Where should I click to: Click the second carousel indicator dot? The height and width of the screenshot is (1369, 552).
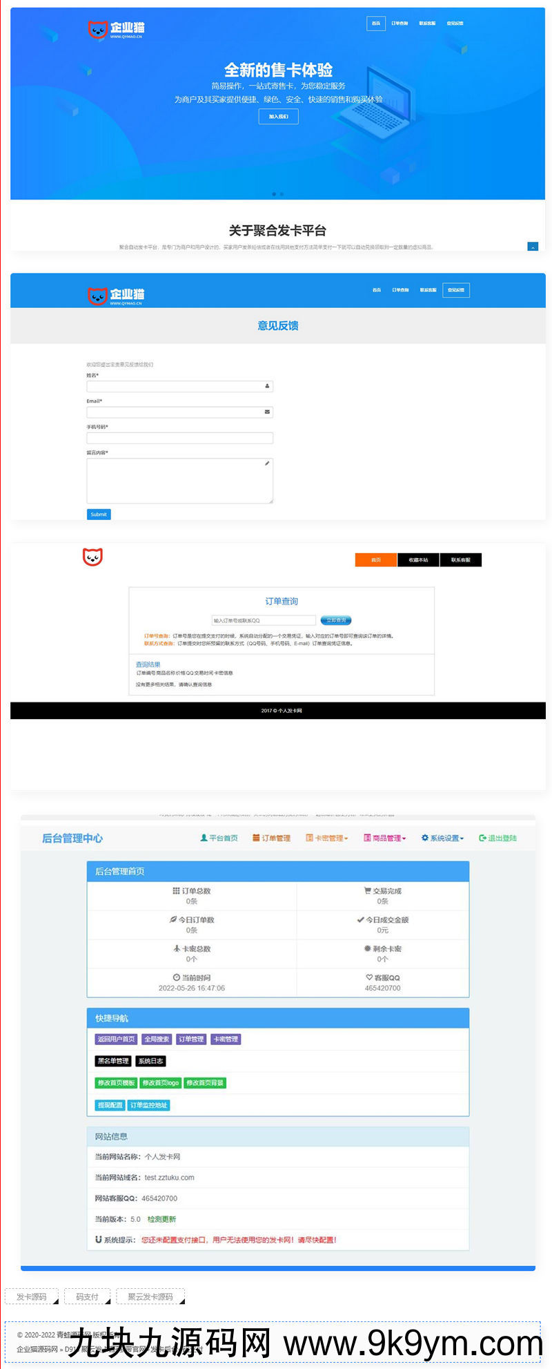point(282,194)
